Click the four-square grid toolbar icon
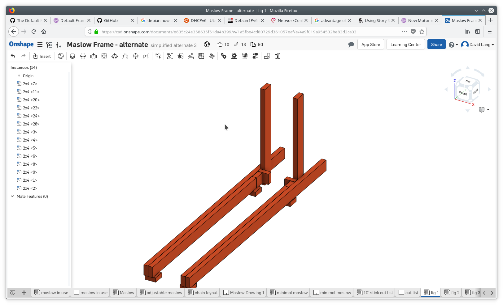This screenshot has height=305, width=503. tap(201, 56)
